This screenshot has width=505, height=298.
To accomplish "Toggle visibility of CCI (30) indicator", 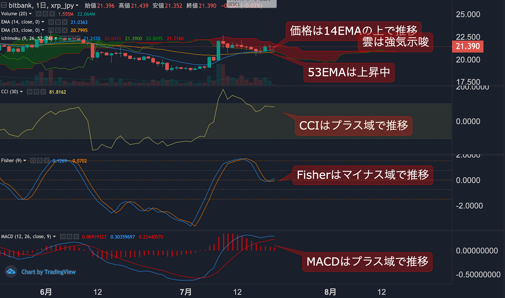I will [30, 92].
